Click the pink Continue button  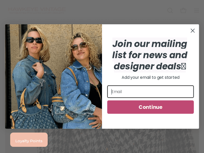pos(150,107)
